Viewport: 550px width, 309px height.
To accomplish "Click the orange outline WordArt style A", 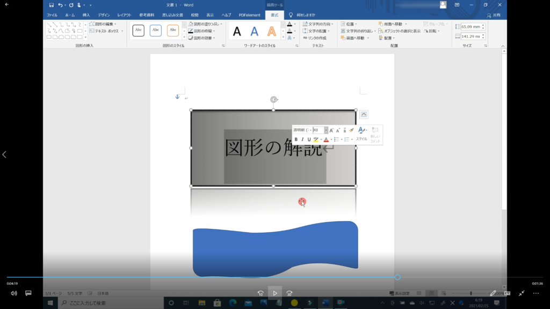I will pyautogui.click(x=272, y=31).
